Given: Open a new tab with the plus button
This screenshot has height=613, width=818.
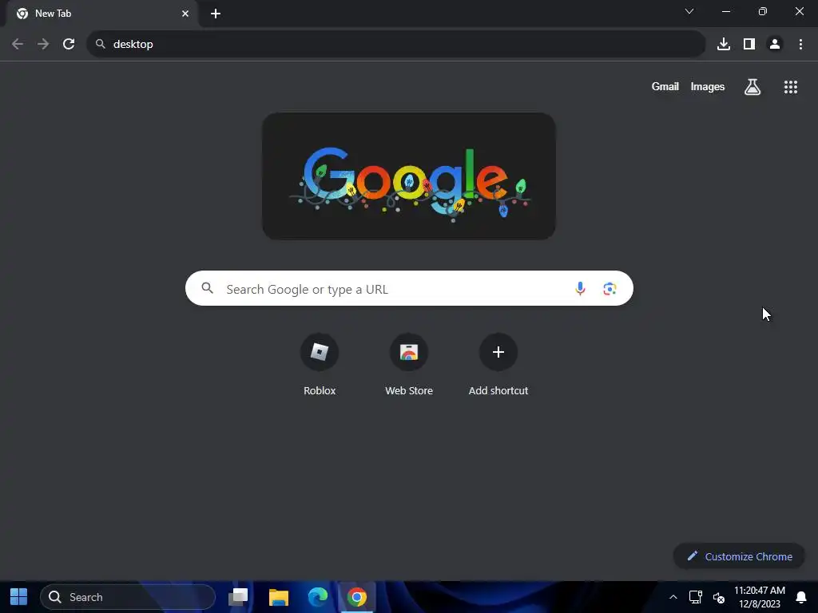Looking at the screenshot, I should [x=216, y=14].
